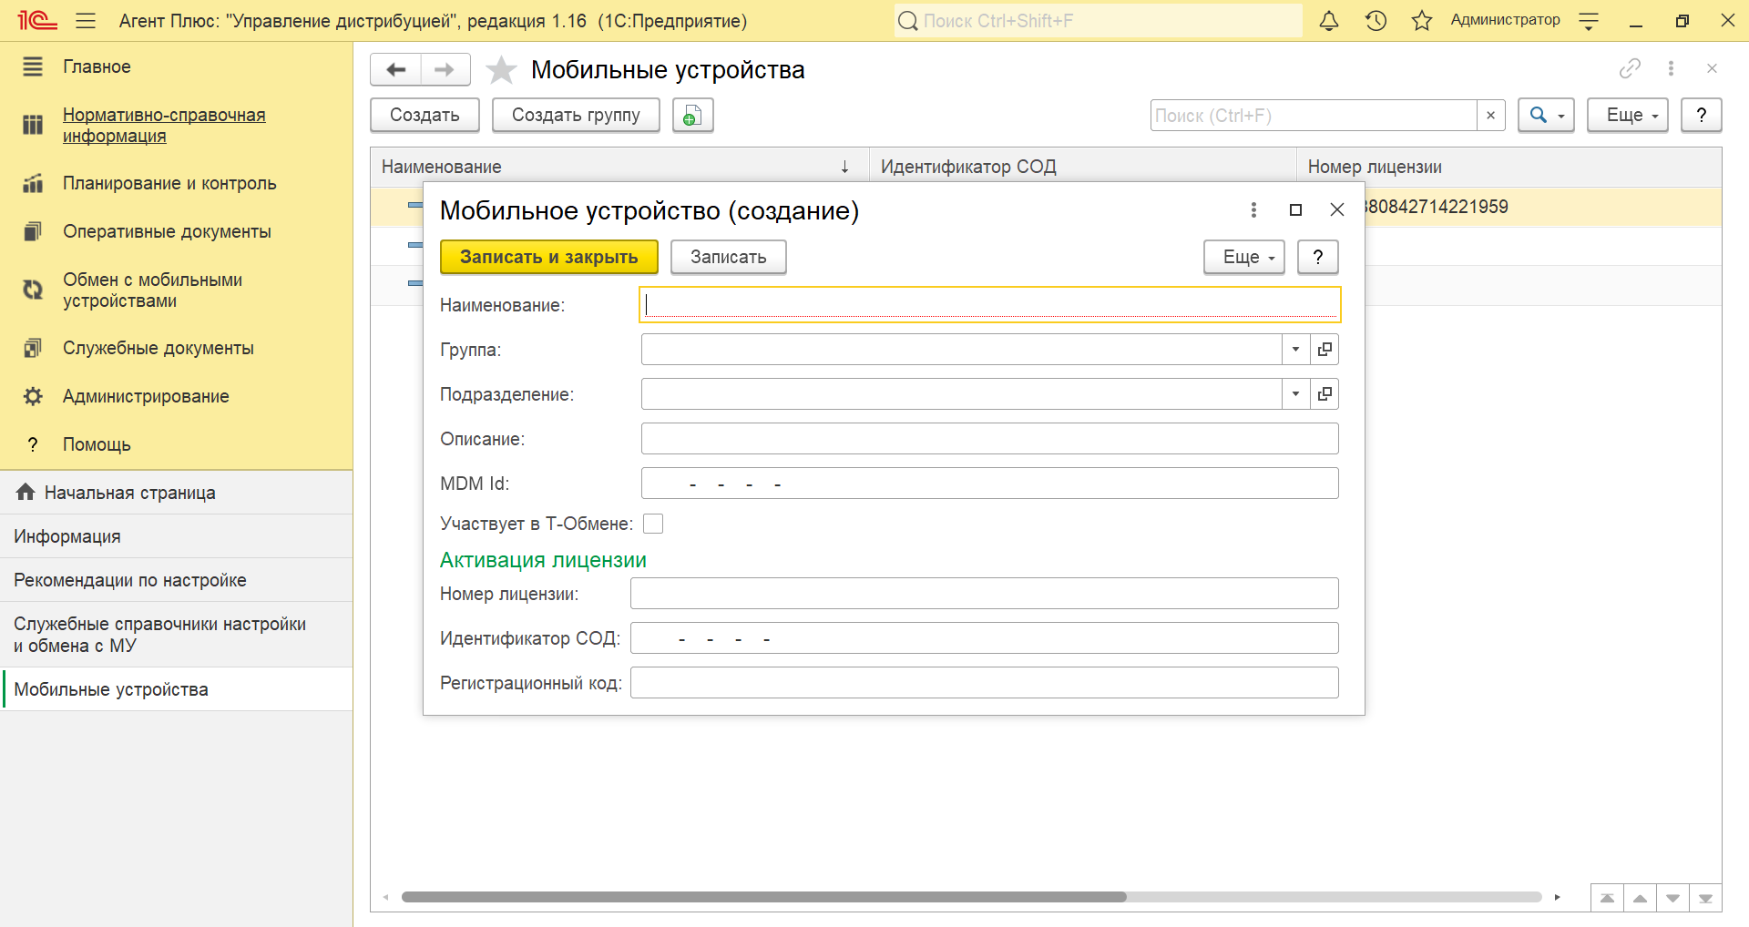Focus the Номер лицензии input field

point(985,594)
